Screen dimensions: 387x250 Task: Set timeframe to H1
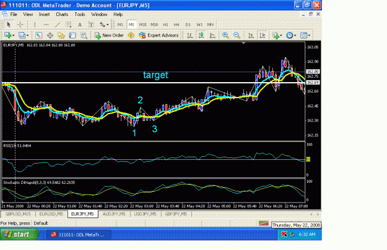click(165, 25)
